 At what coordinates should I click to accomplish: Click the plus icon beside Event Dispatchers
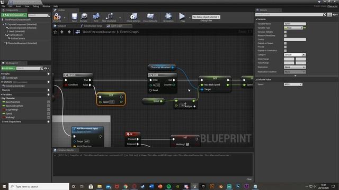[48, 122]
